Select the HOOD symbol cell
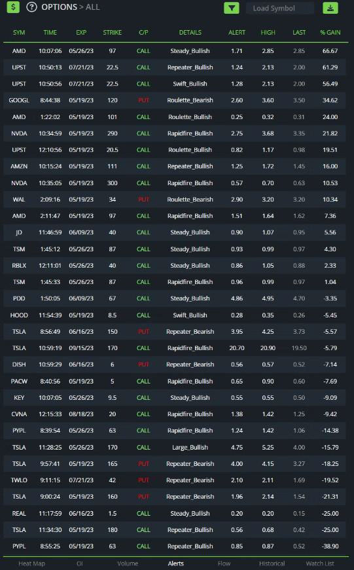Screen dimensions: 354x570 tap(19, 315)
